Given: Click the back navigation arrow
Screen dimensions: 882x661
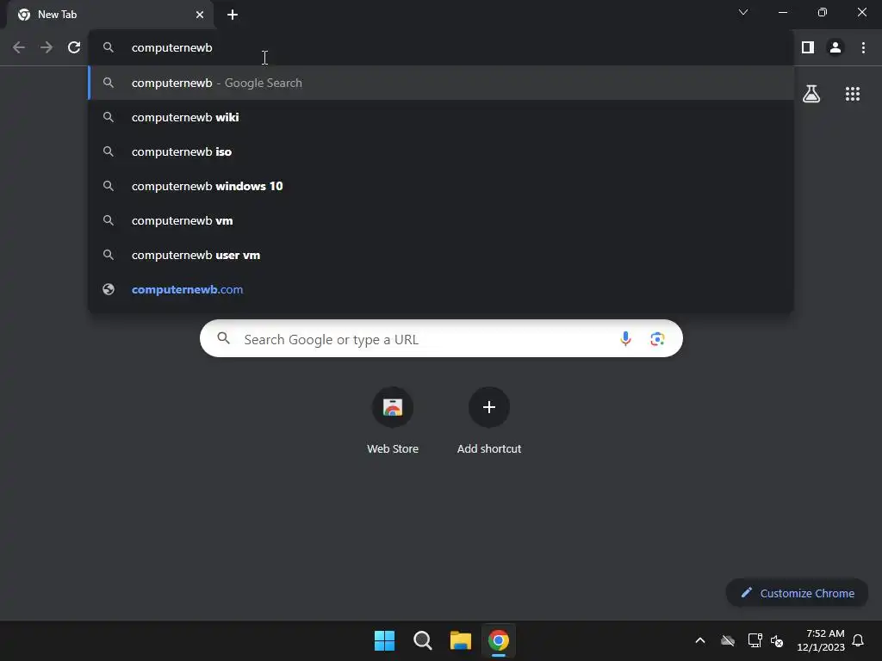Looking at the screenshot, I should (x=19, y=48).
